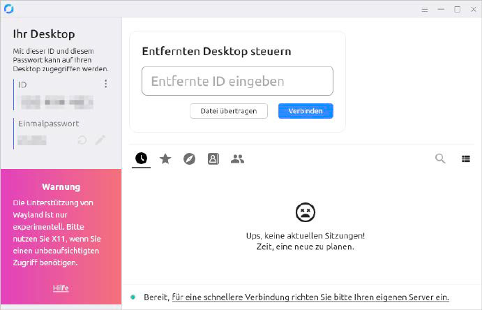
Task: Close the RustDesk window
Action: coord(474,10)
